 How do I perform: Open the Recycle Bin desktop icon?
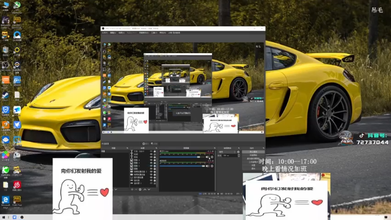5,50
